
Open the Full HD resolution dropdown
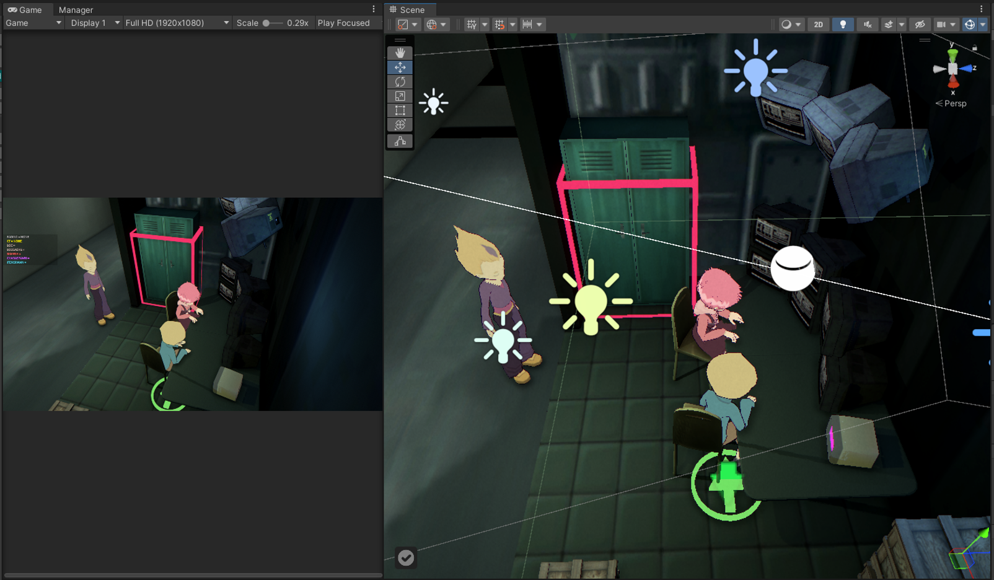point(177,23)
